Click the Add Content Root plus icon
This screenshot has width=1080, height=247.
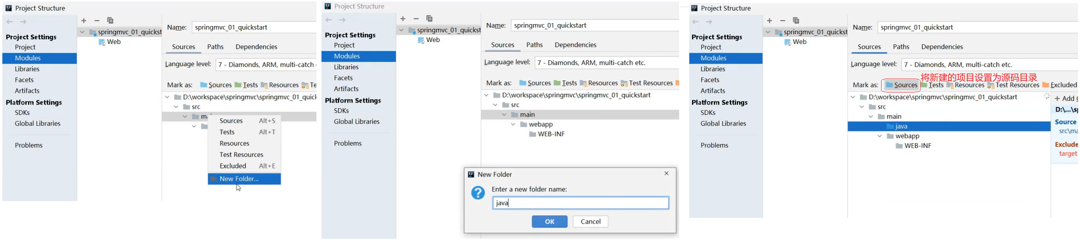click(x=1057, y=98)
